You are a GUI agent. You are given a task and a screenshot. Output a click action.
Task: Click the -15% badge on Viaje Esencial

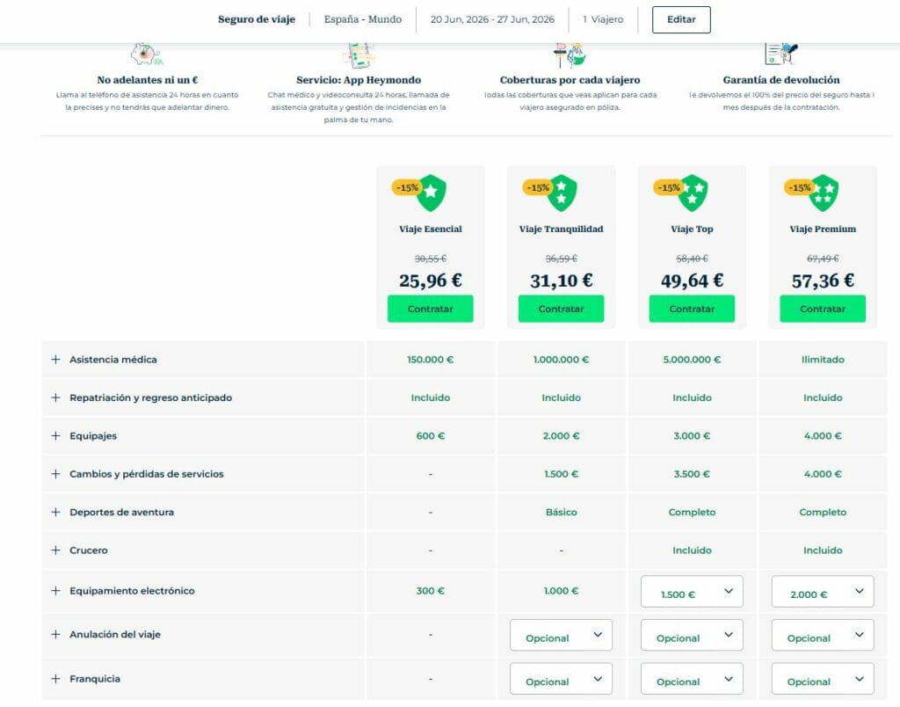click(x=406, y=188)
